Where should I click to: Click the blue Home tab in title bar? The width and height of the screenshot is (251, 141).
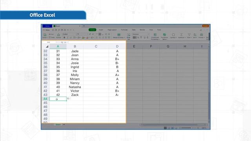point(47,26)
